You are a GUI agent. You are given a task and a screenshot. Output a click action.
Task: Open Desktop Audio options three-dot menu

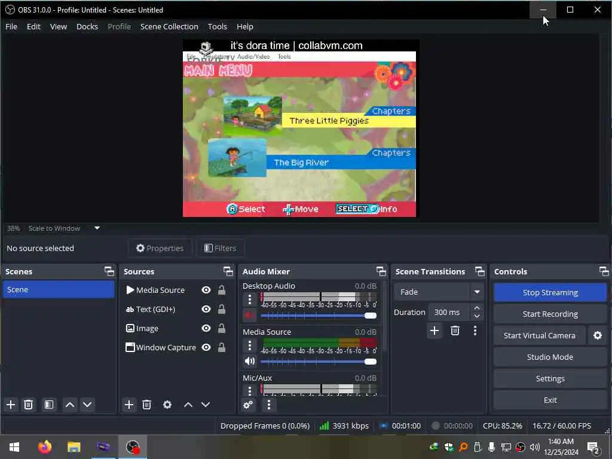point(250,300)
